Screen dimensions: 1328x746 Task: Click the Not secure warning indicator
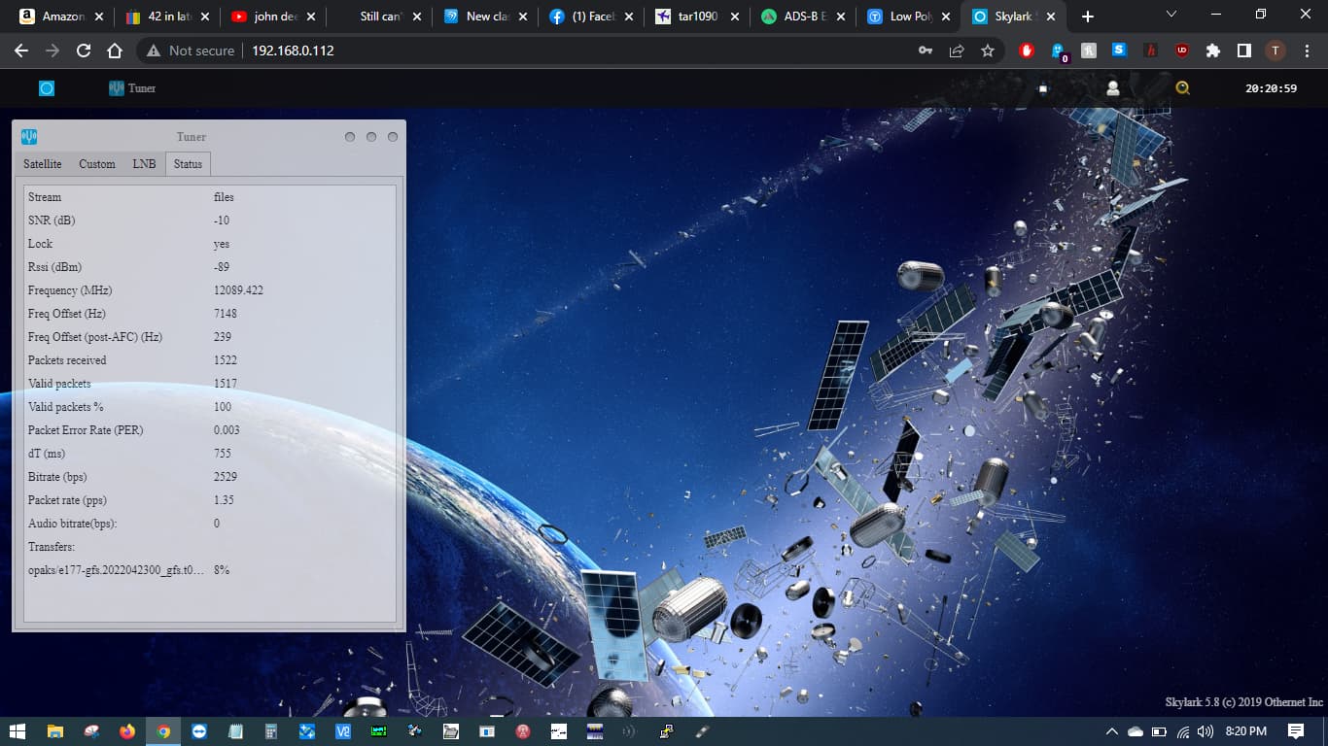pyautogui.click(x=191, y=51)
